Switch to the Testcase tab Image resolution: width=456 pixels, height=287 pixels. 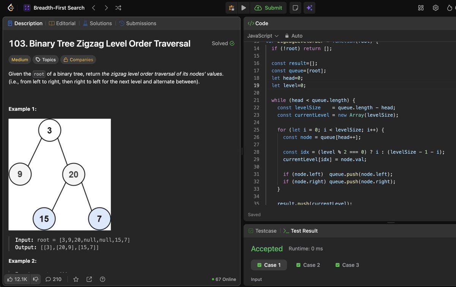point(262,231)
